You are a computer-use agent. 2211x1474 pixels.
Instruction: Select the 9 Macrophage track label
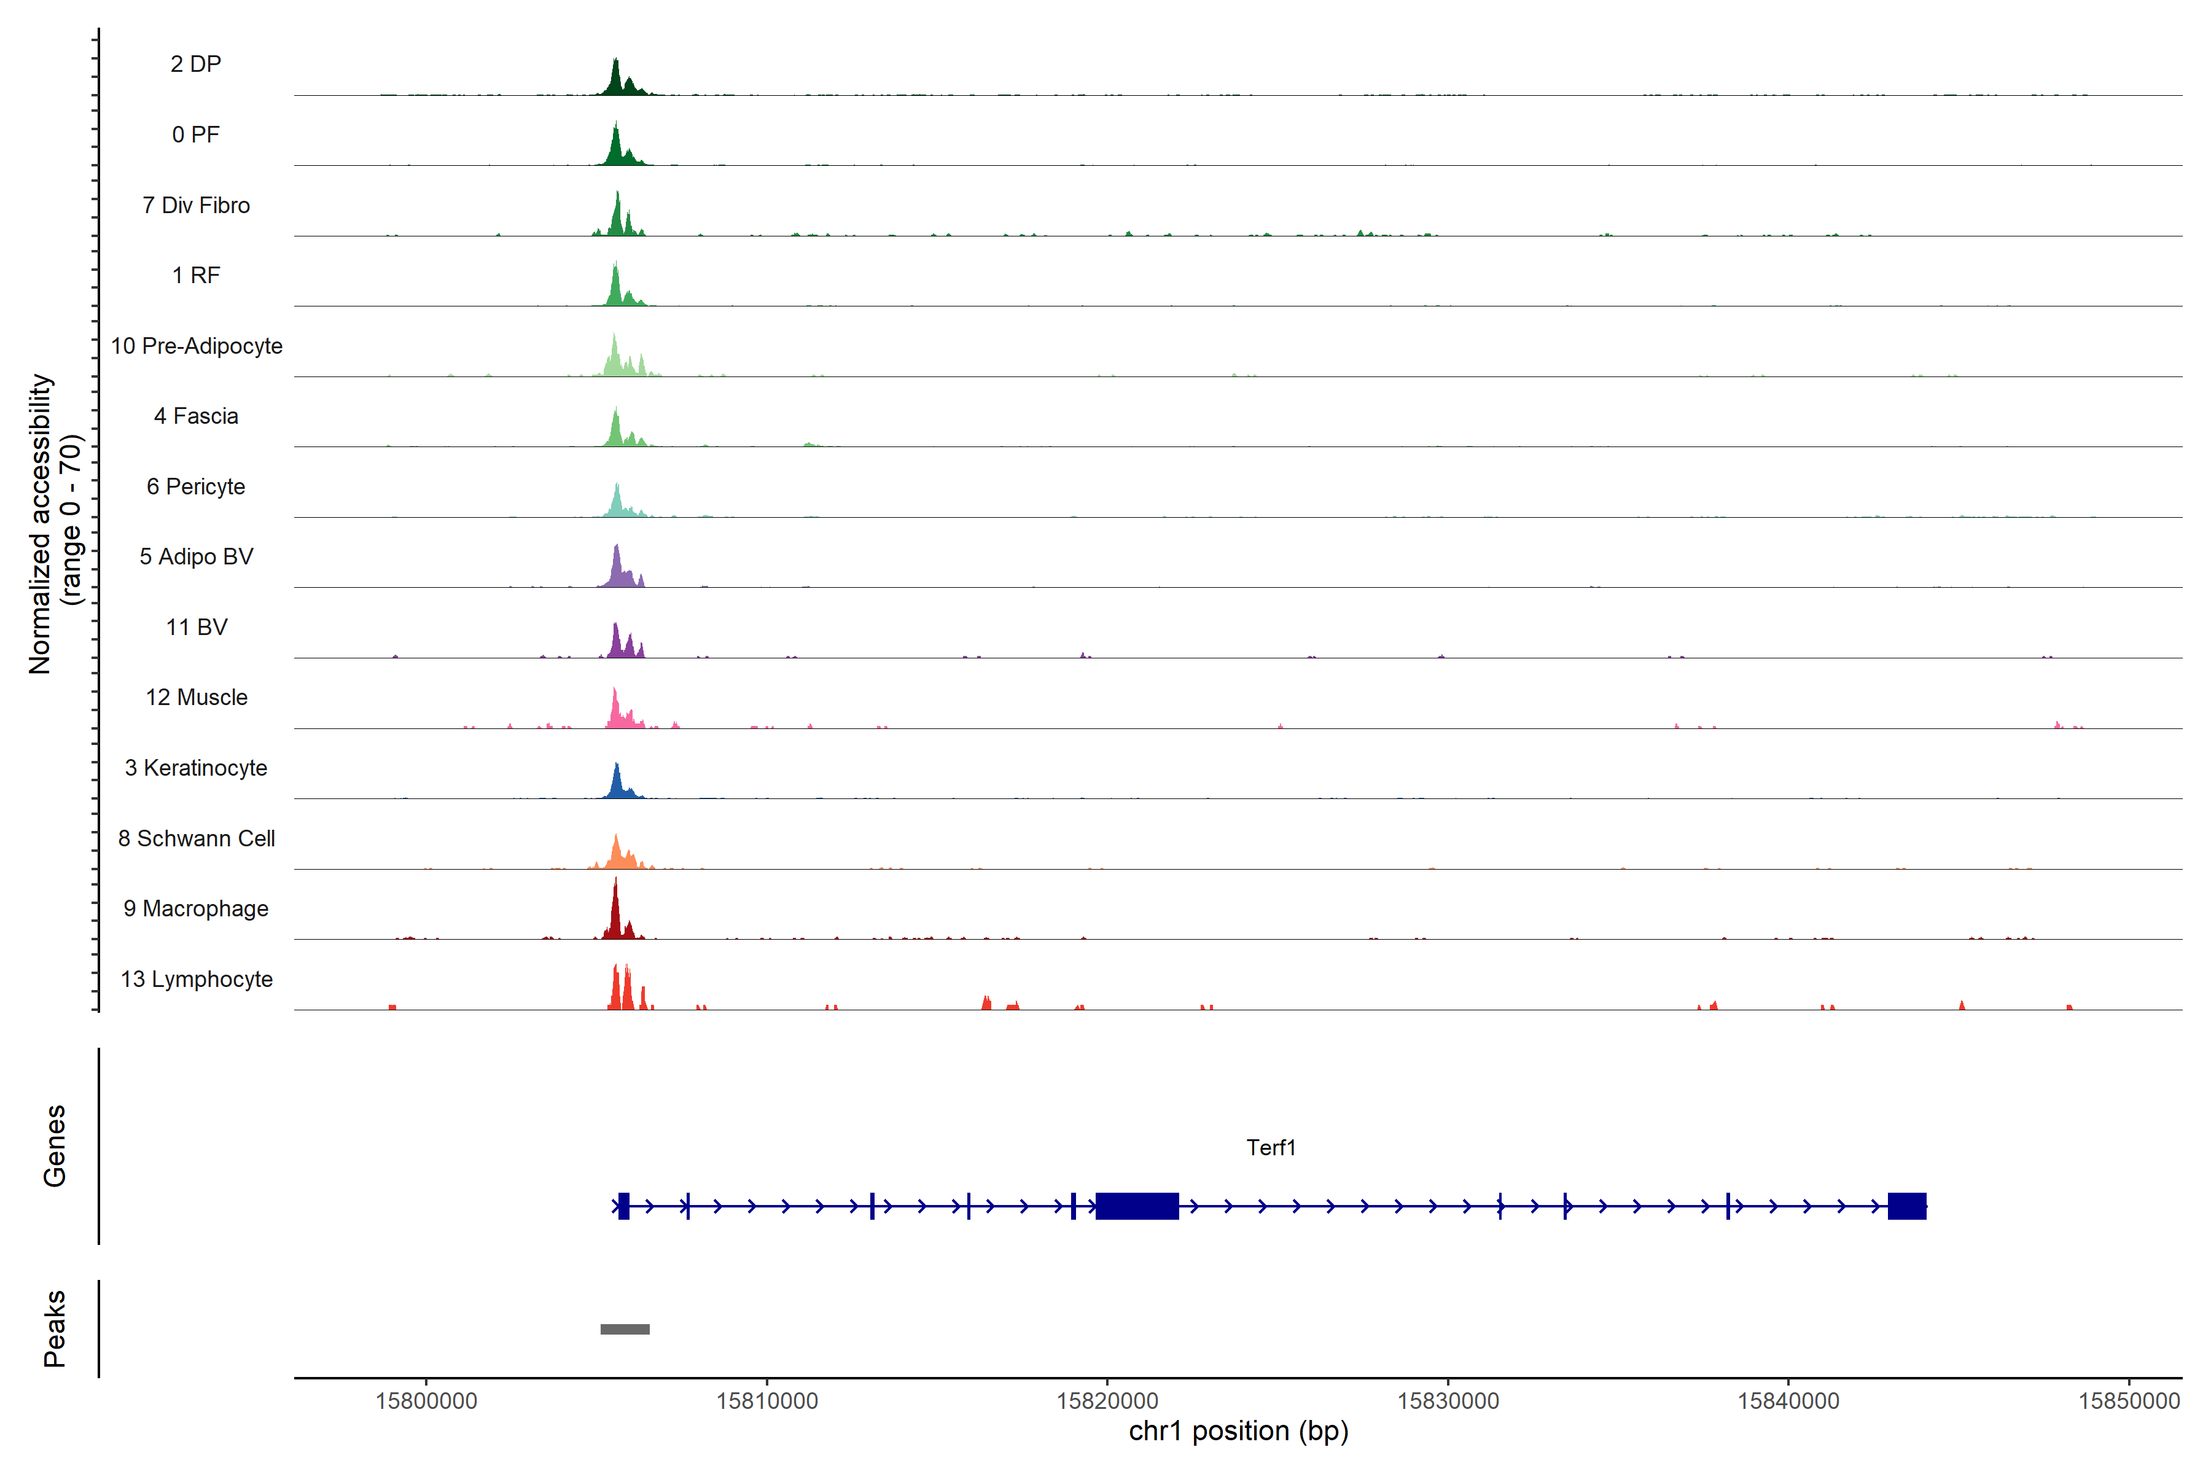click(x=195, y=909)
